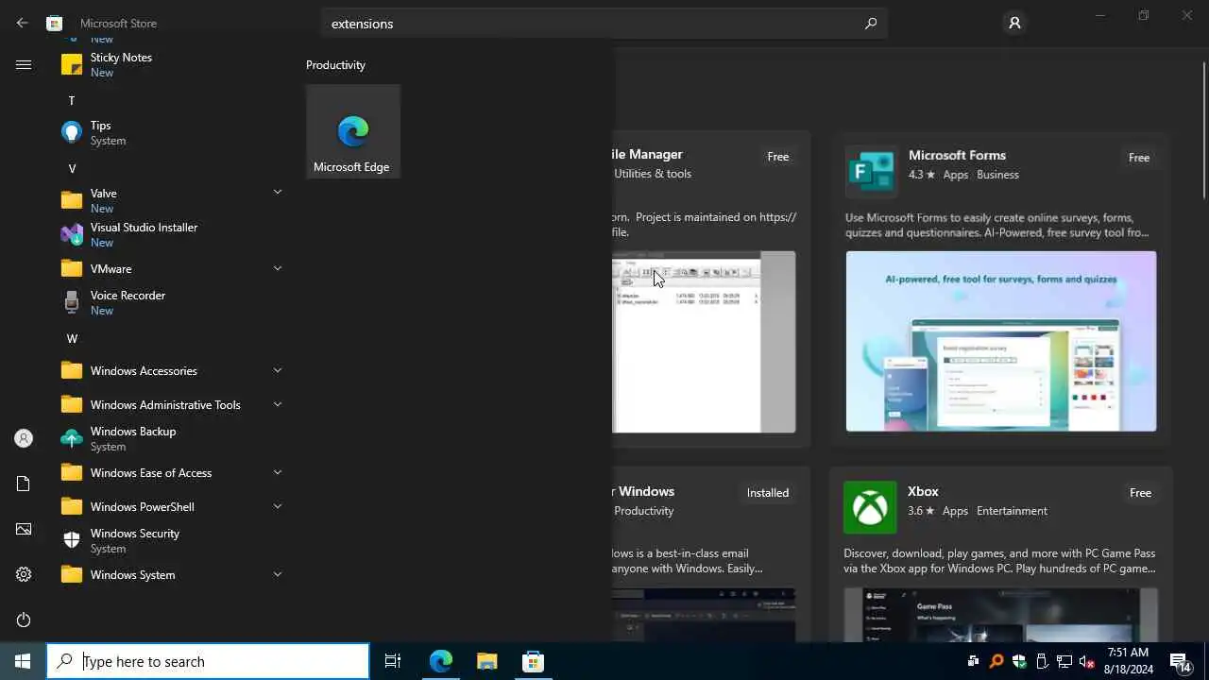Open Windows Security

pos(170,540)
